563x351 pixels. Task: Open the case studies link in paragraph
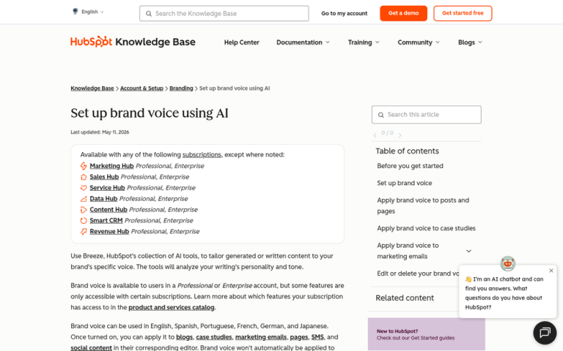tap(213, 337)
